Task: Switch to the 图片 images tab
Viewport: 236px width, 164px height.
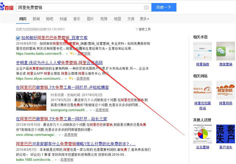Action: (x=90, y=19)
